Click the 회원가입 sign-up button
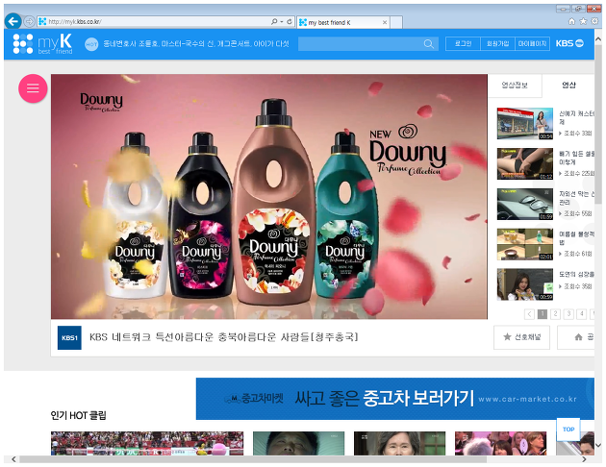Viewport: 606px width, 467px height. [498, 43]
